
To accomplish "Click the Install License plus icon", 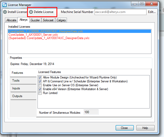I will [5, 12].
